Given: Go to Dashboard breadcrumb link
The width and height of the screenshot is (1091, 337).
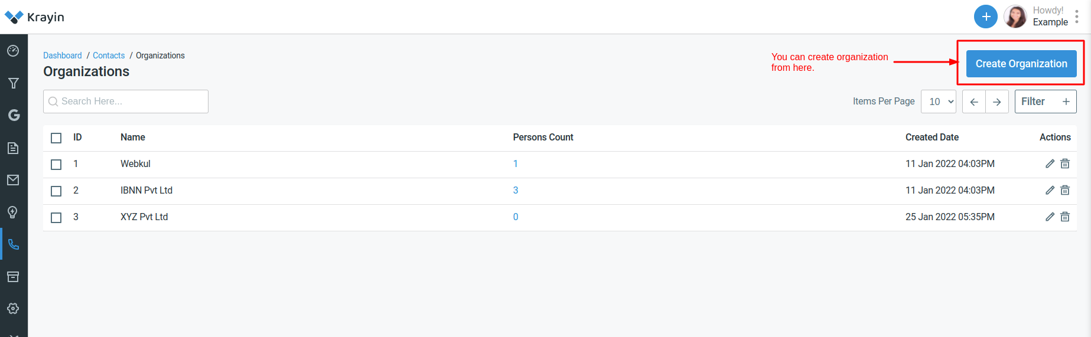Looking at the screenshot, I should tap(63, 55).
